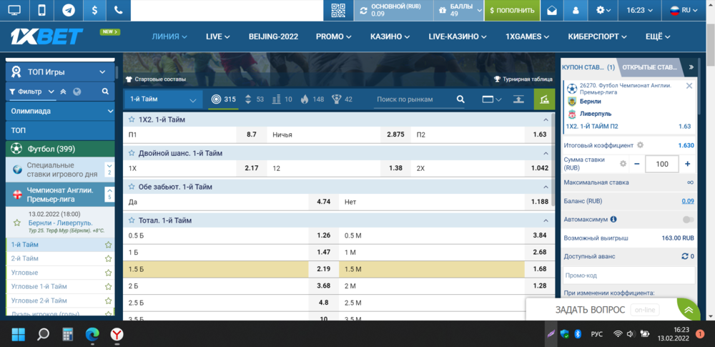
Task: Open the column layout view dropdown
Action: point(492,99)
